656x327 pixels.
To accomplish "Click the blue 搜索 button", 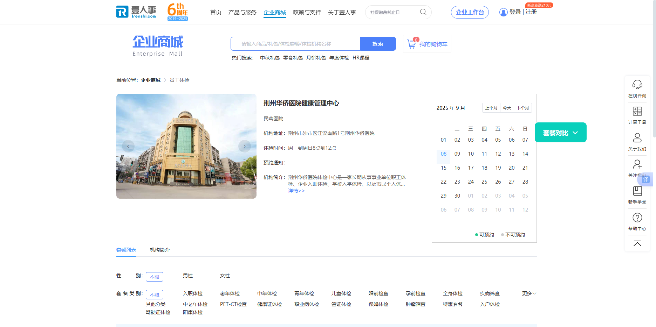I will pyautogui.click(x=378, y=44).
